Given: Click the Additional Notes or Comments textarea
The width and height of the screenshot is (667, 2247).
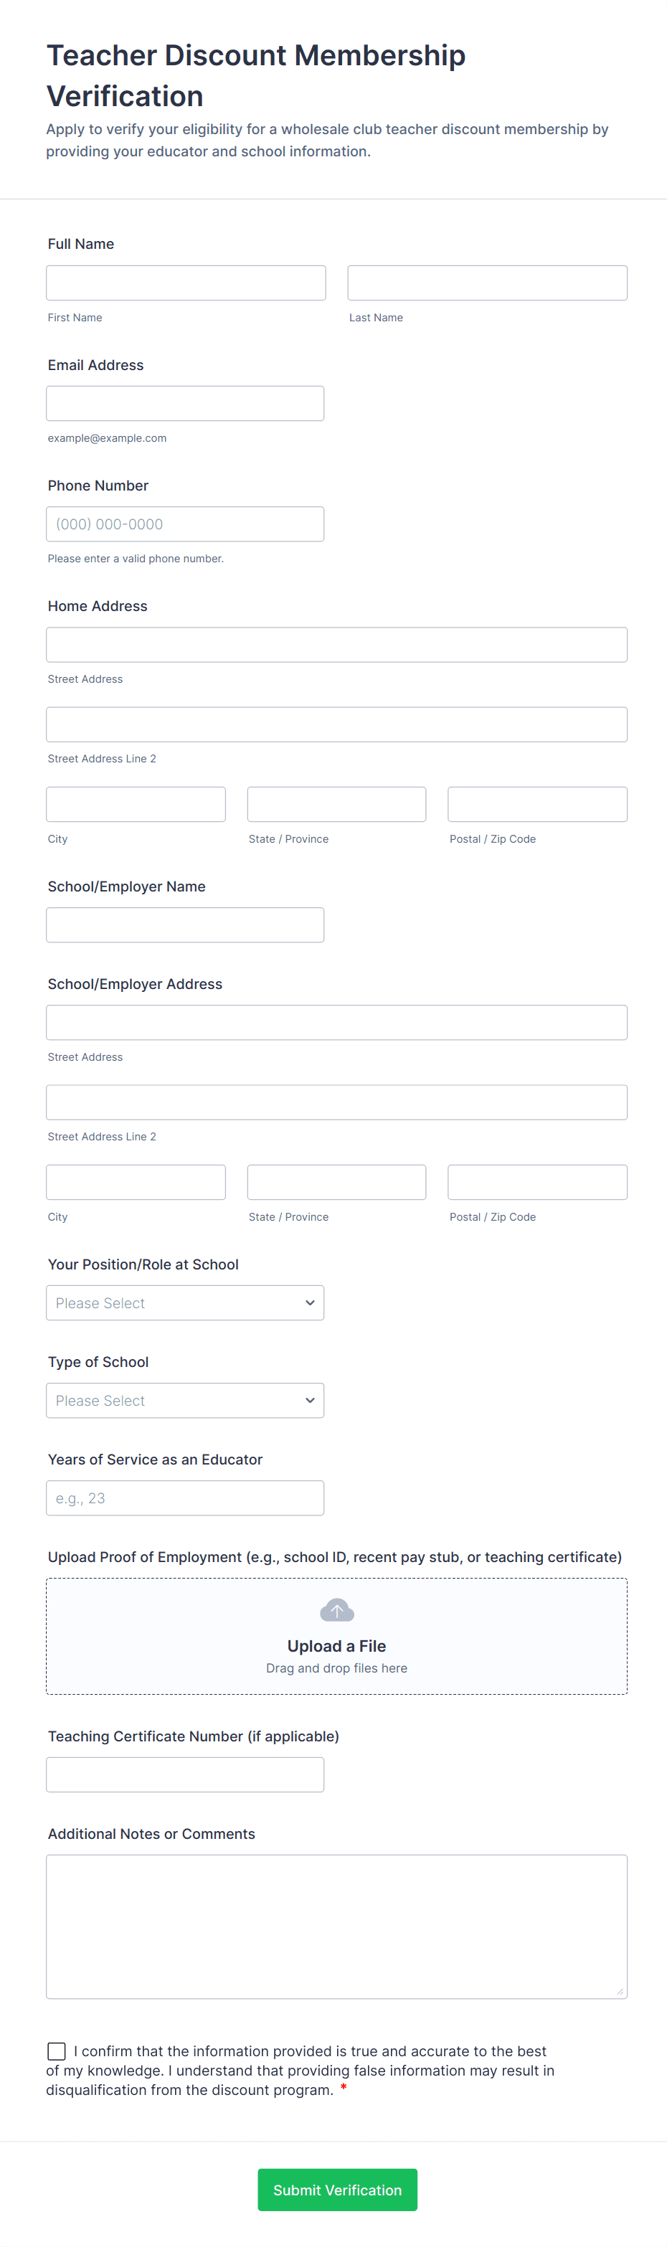Looking at the screenshot, I should (x=336, y=1926).
